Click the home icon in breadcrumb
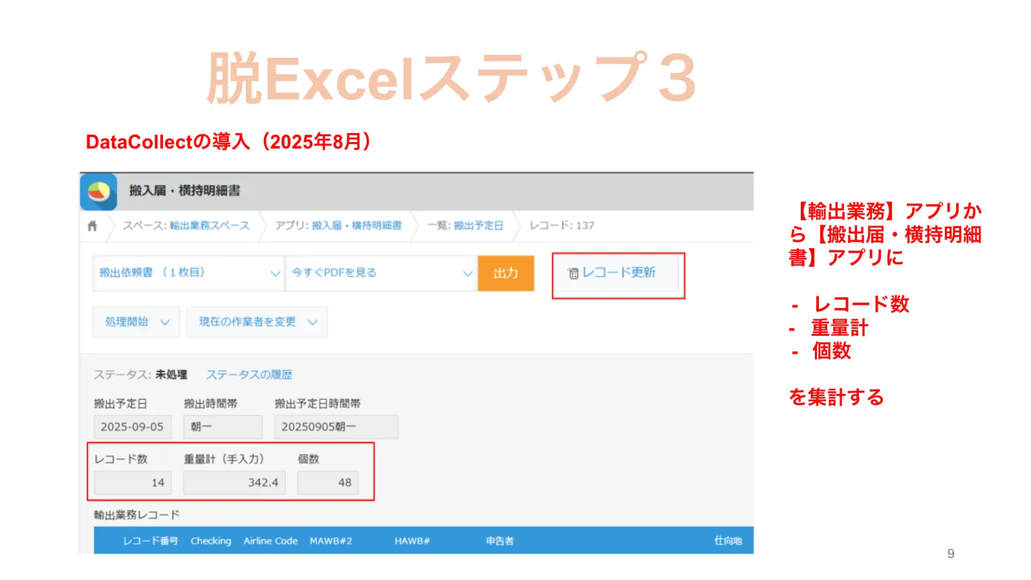Screen dimensions: 1031x580 (92, 226)
